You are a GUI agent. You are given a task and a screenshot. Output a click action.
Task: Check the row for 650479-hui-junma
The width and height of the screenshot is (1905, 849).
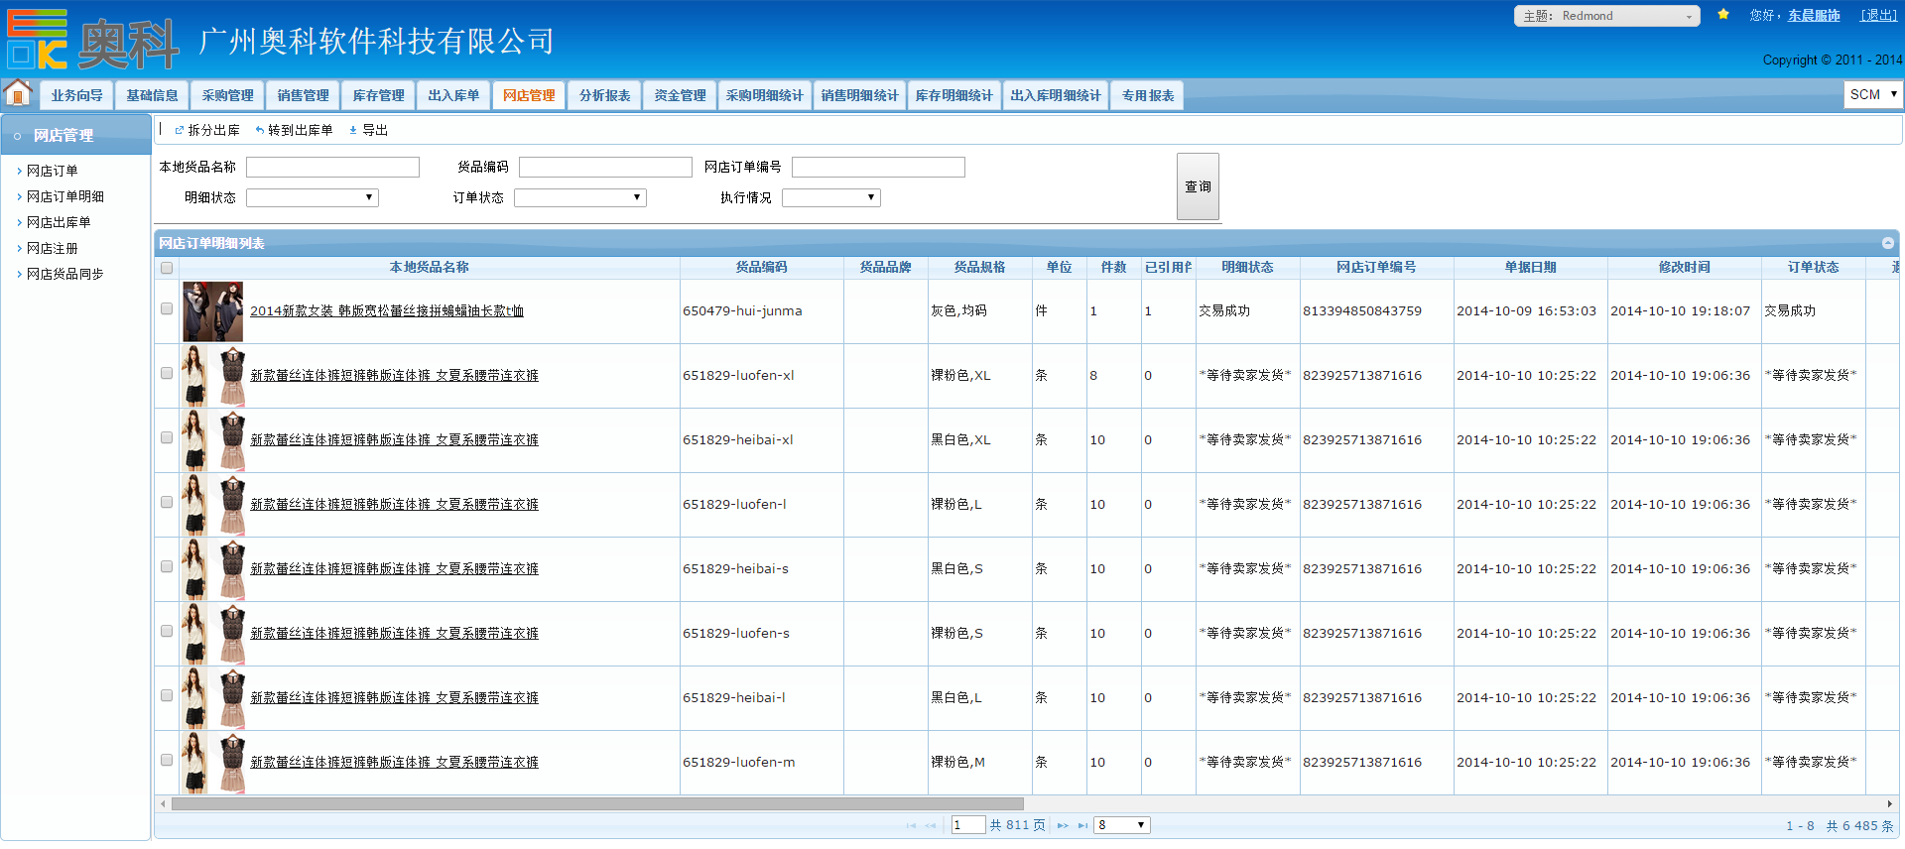167,308
